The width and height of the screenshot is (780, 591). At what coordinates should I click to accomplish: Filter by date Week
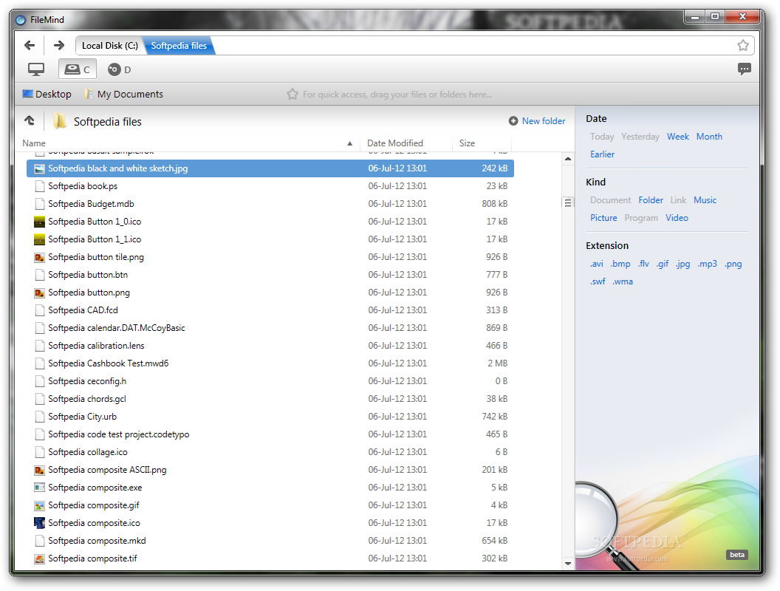click(x=677, y=137)
